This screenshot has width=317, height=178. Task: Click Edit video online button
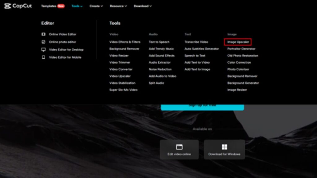click(179, 150)
